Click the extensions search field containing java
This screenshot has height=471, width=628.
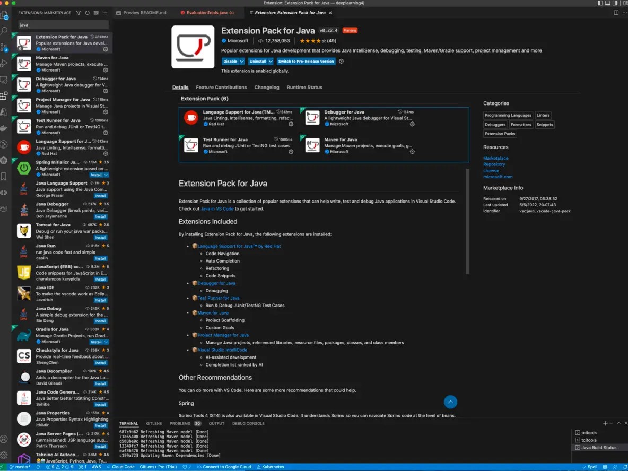coord(63,25)
